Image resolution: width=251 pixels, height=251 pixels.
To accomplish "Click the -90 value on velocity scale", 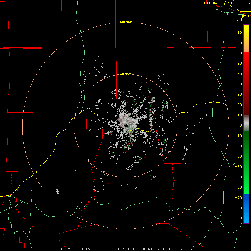I will [x=238, y=218].
